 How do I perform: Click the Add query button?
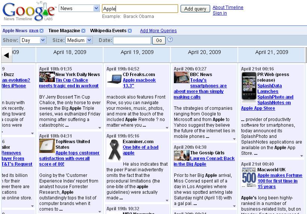195,9
